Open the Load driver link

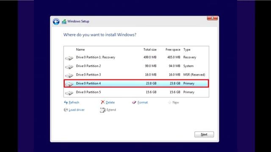click(77, 110)
